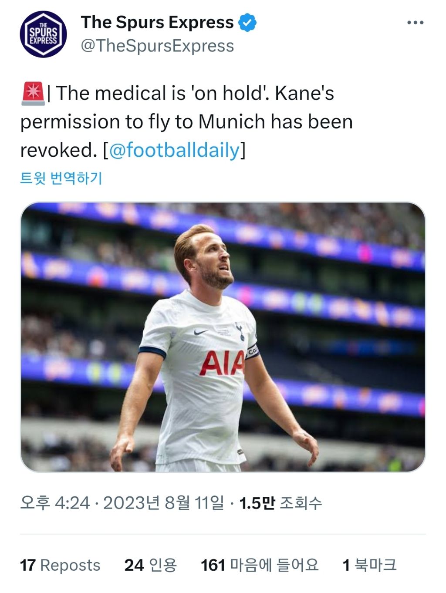Open The Spurs Express profile avatar
Screen dimensions: 446x593
coord(43,34)
